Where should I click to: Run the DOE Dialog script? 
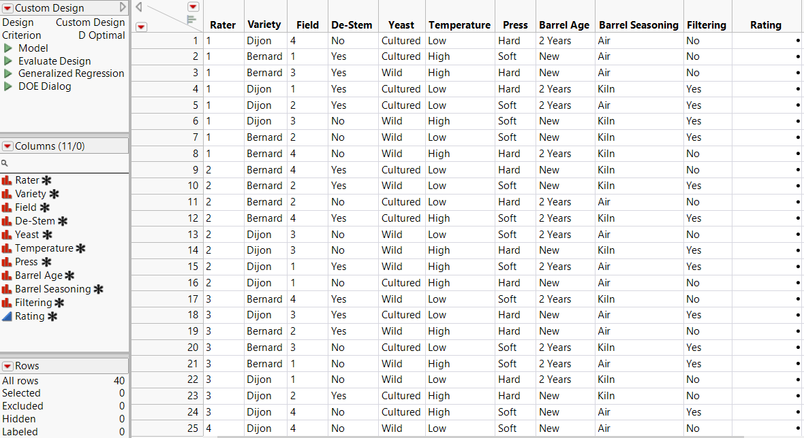click(8, 86)
